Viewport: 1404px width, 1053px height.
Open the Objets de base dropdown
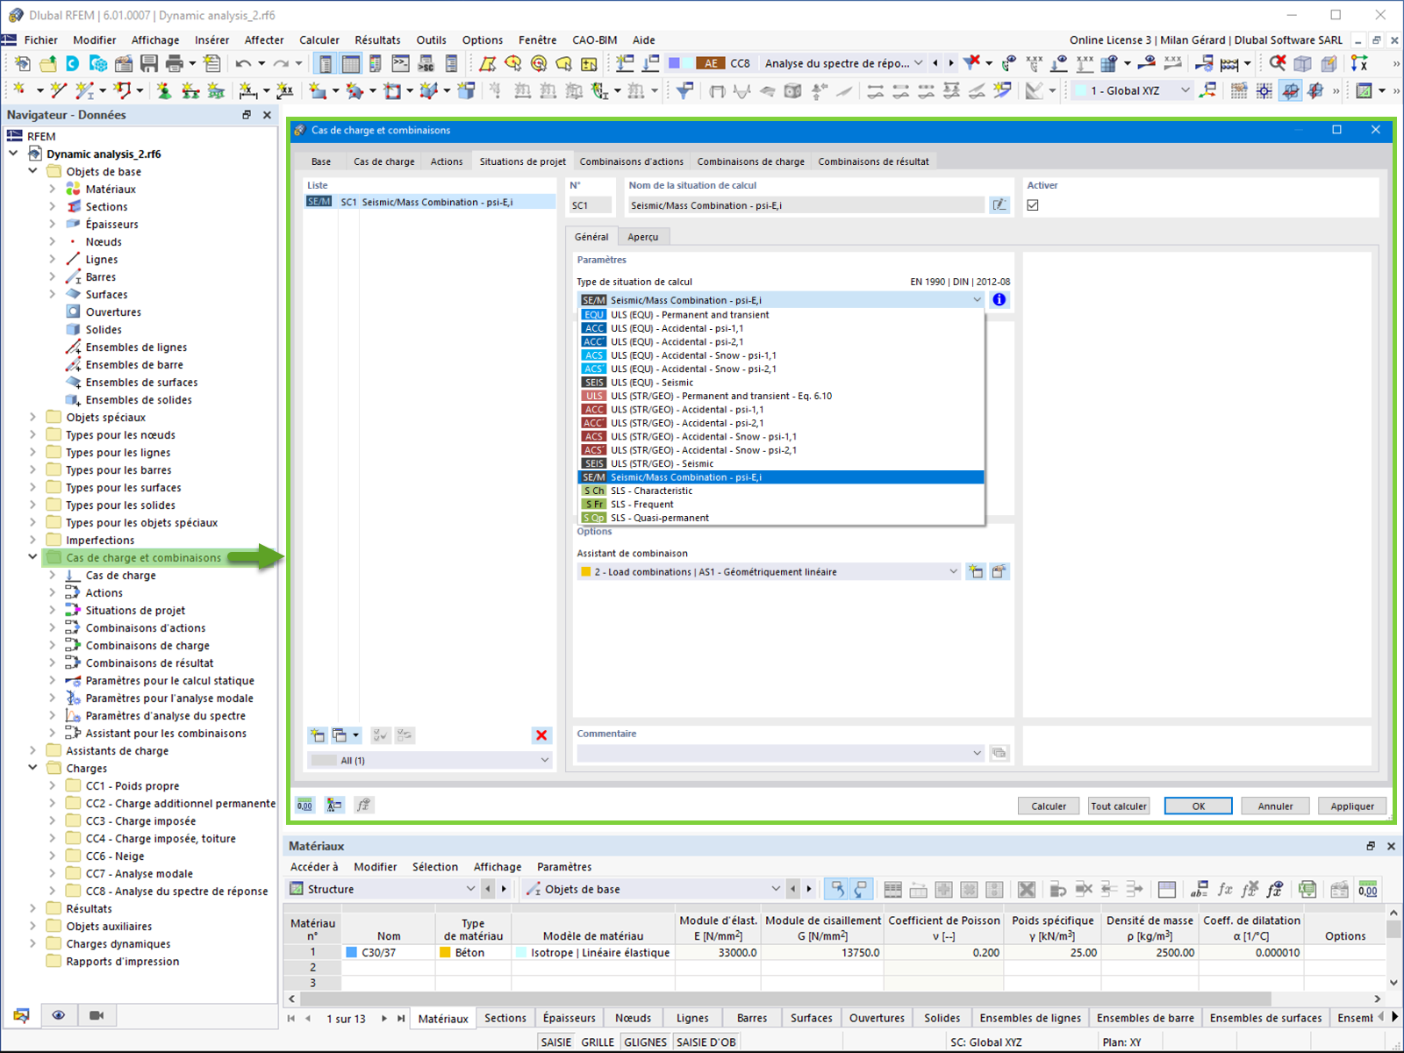point(776,889)
